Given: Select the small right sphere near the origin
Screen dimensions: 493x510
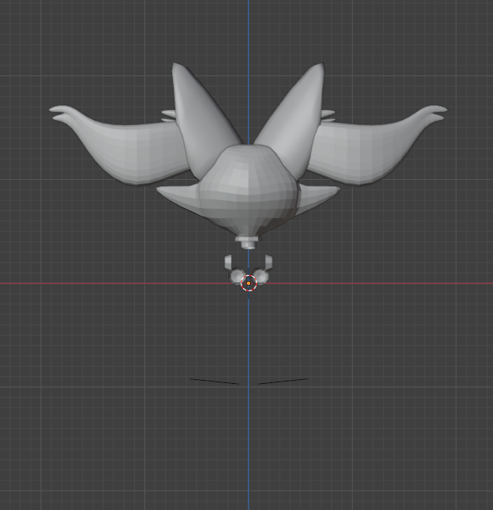Looking at the screenshot, I should (262, 276).
